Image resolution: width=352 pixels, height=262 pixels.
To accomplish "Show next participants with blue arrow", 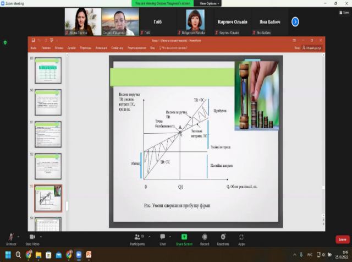I will tap(295, 22).
